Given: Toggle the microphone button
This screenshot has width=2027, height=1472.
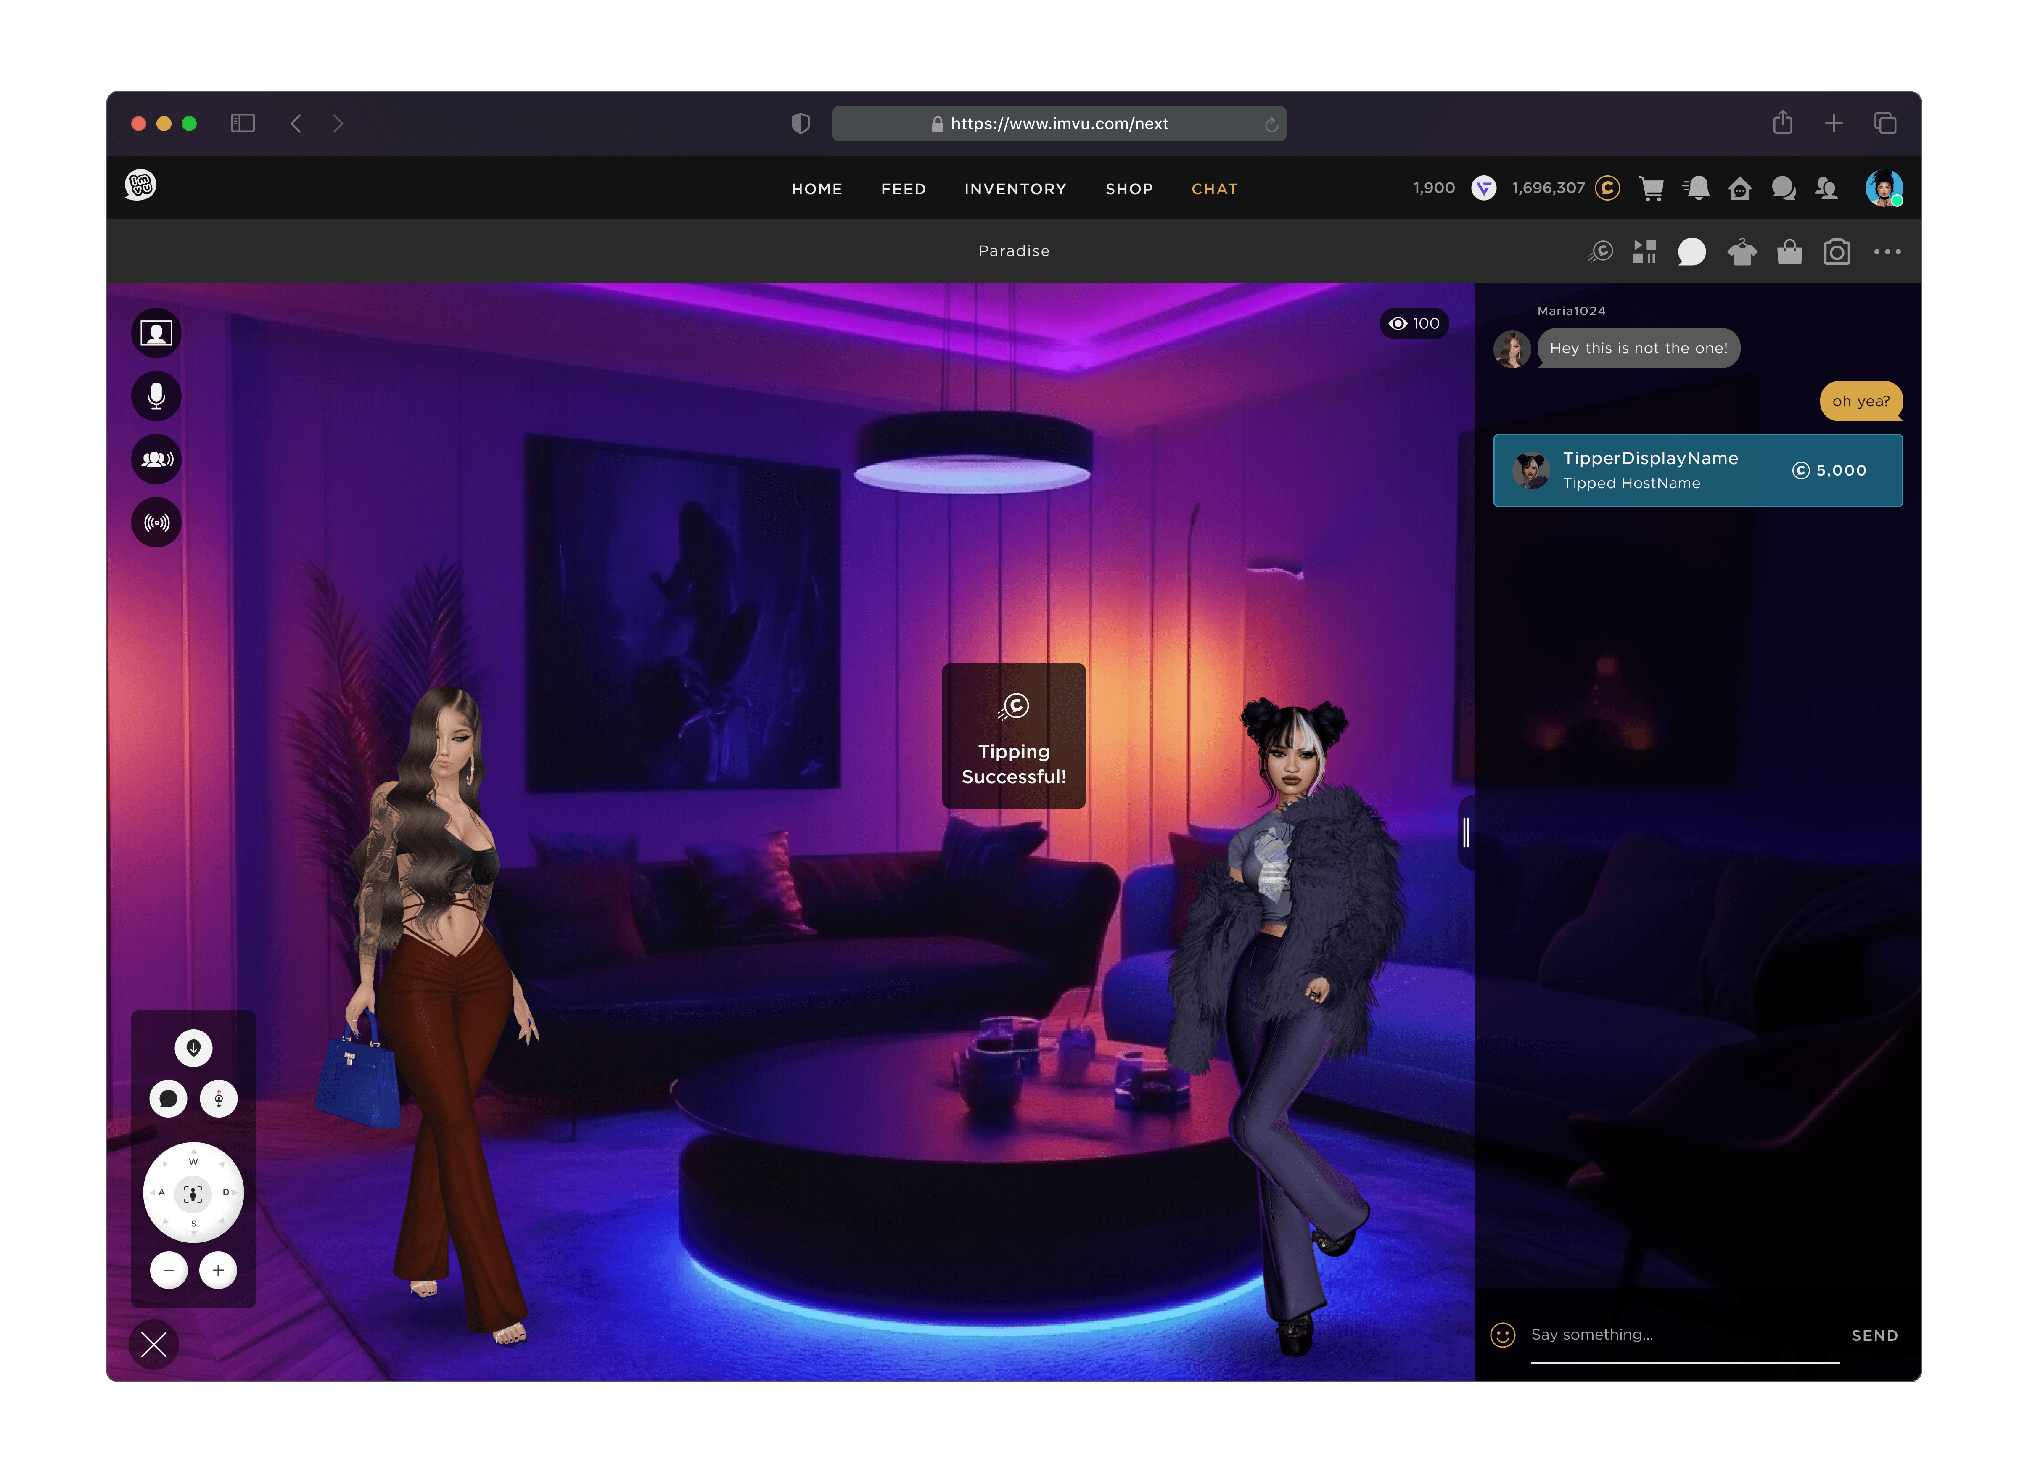Looking at the screenshot, I should 156,396.
